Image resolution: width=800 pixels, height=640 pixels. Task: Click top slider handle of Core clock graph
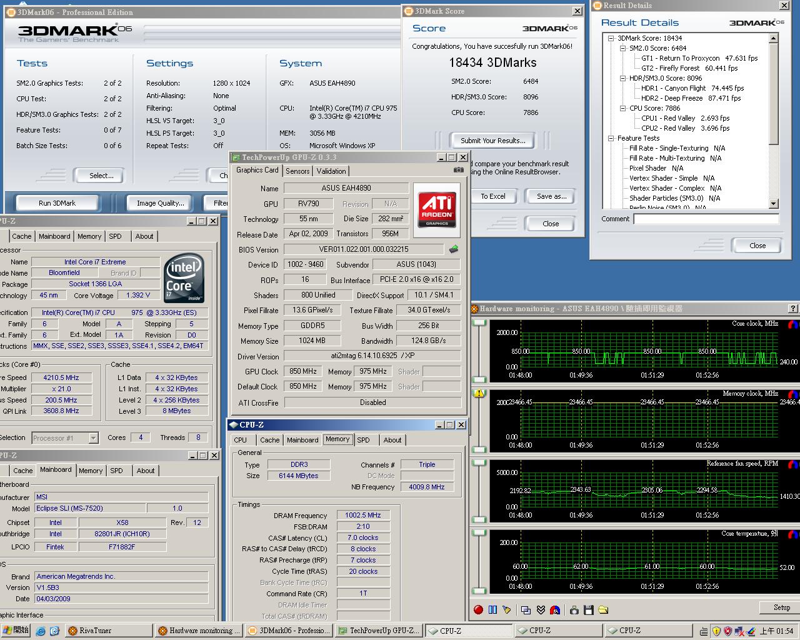pos(480,322)
